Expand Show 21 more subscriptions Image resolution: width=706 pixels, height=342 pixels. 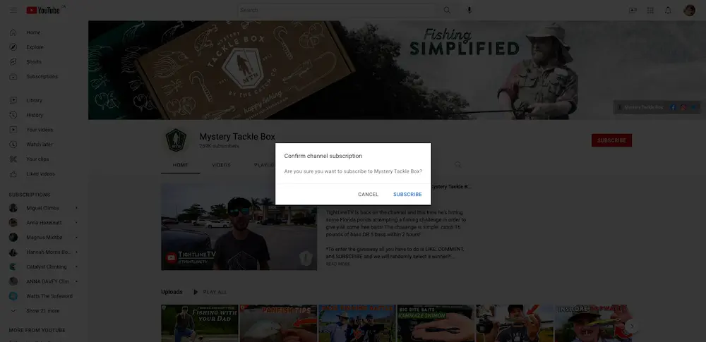point(42,310)
